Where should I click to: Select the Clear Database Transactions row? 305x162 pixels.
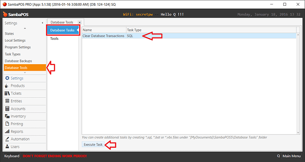189,36
